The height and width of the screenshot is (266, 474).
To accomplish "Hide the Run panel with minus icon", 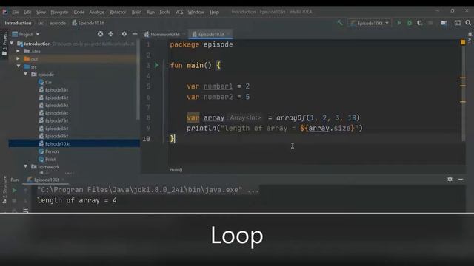I will (x=461, y=179).
